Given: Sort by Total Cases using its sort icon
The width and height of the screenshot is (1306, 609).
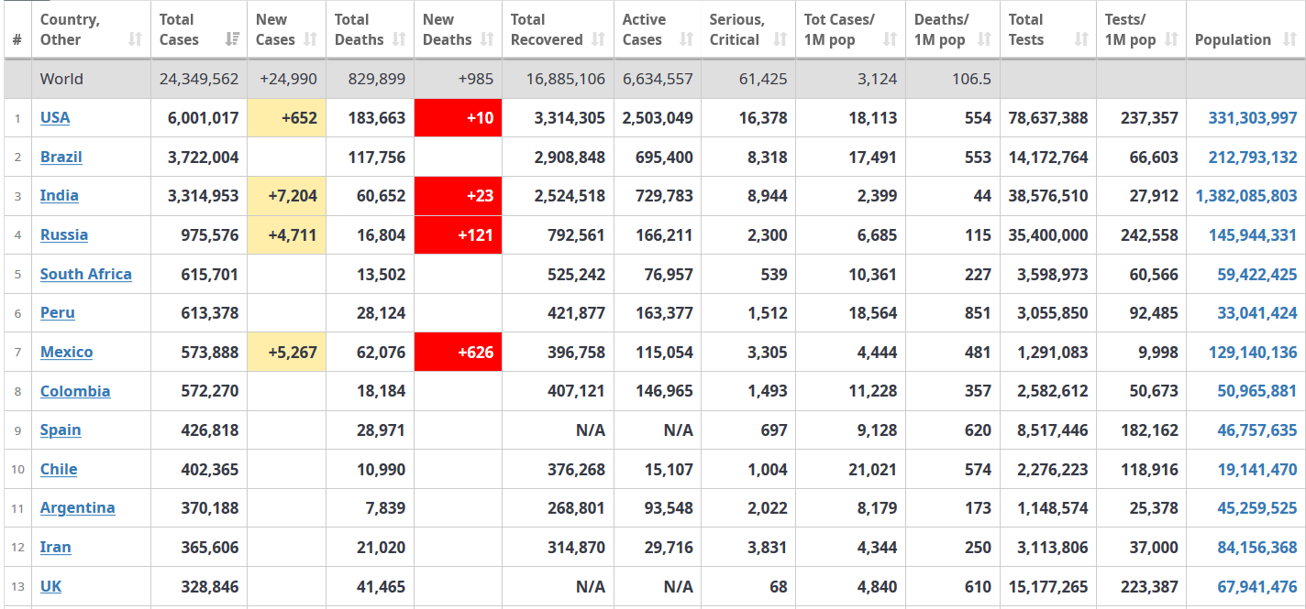Looking at the screenshot, I should [x=232, y=39].
